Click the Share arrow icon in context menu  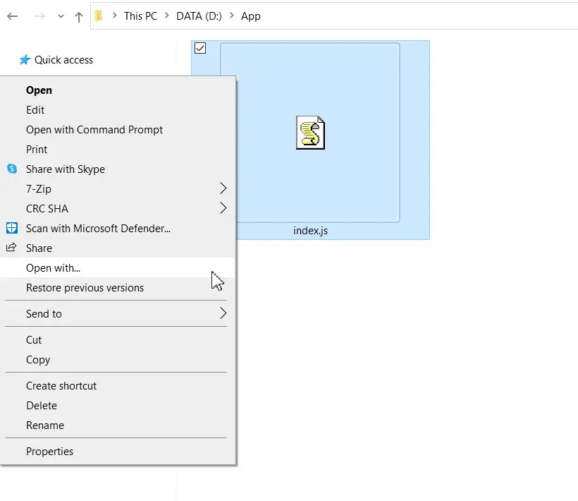11,248
